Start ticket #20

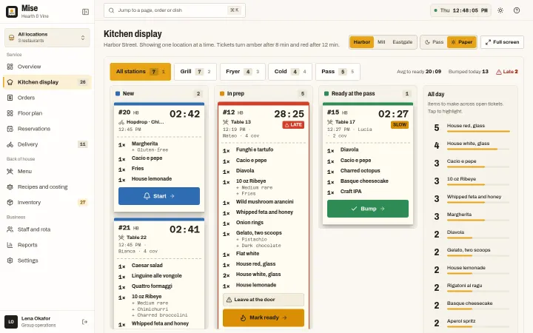tap(159, 196)
